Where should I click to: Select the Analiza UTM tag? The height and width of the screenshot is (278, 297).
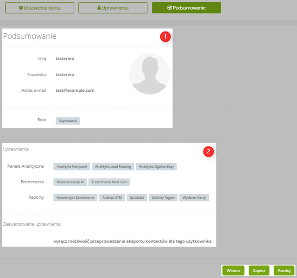112,197
